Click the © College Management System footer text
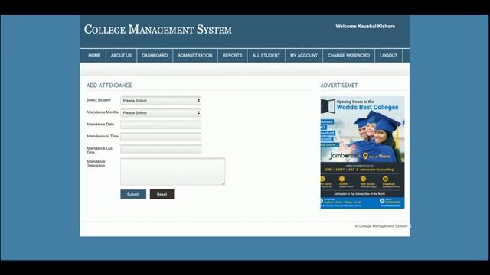This screenshot has width=490, height=275. (x=381, y=226)
